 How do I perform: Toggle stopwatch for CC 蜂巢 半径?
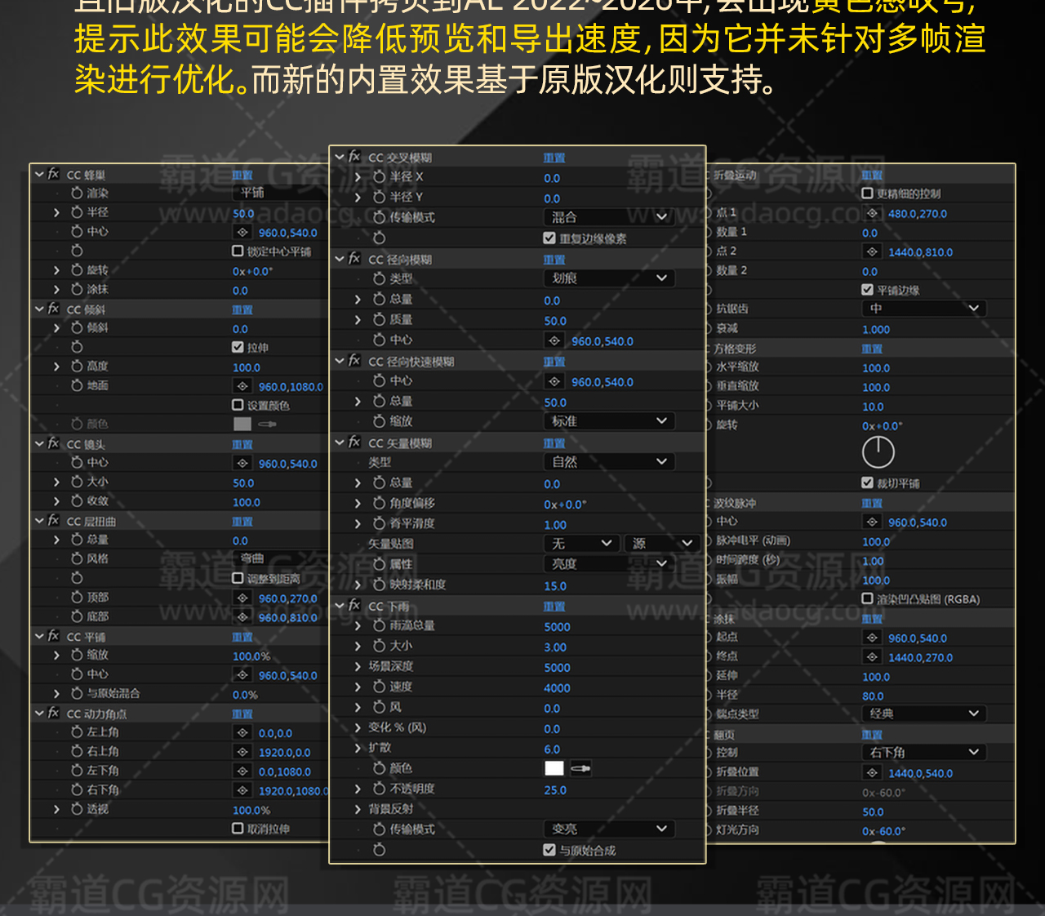tap(78, 212)
